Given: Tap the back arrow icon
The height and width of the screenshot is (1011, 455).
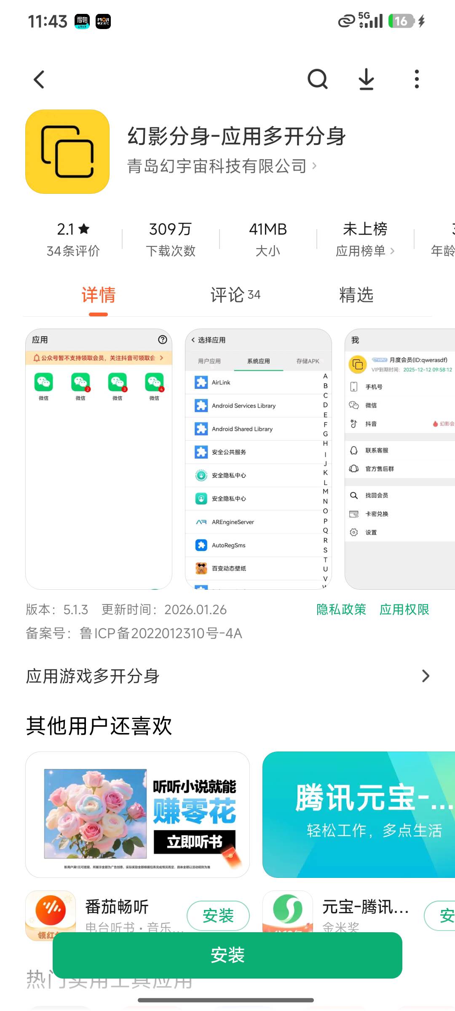Looking at the screenshot, I should [39, 79].
